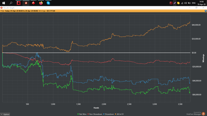Open the red star app in taskbar

click(x=19, y=3)
